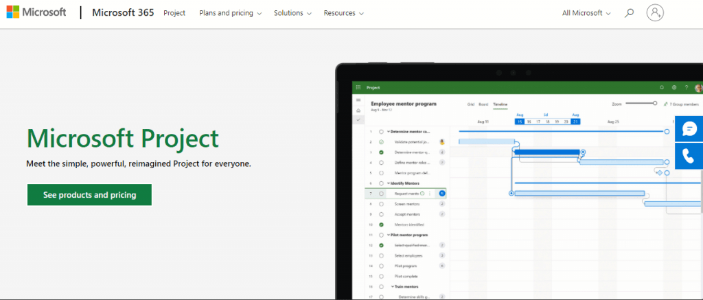Select the Aug 21 date marker
This screenshot has width=703, height=300.
[576, 122]
